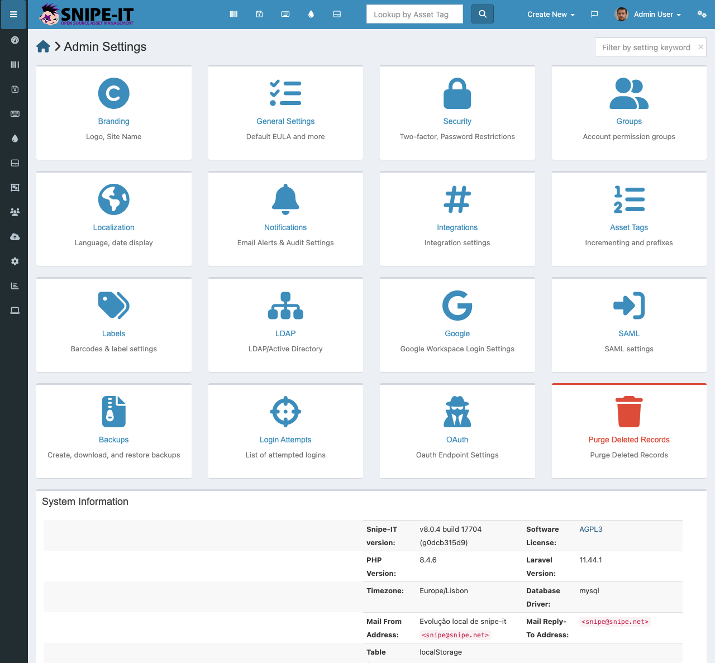This screenshot has width=715, height=663.
Task: Open the Backups link text
Action: (x=114, y=440)
